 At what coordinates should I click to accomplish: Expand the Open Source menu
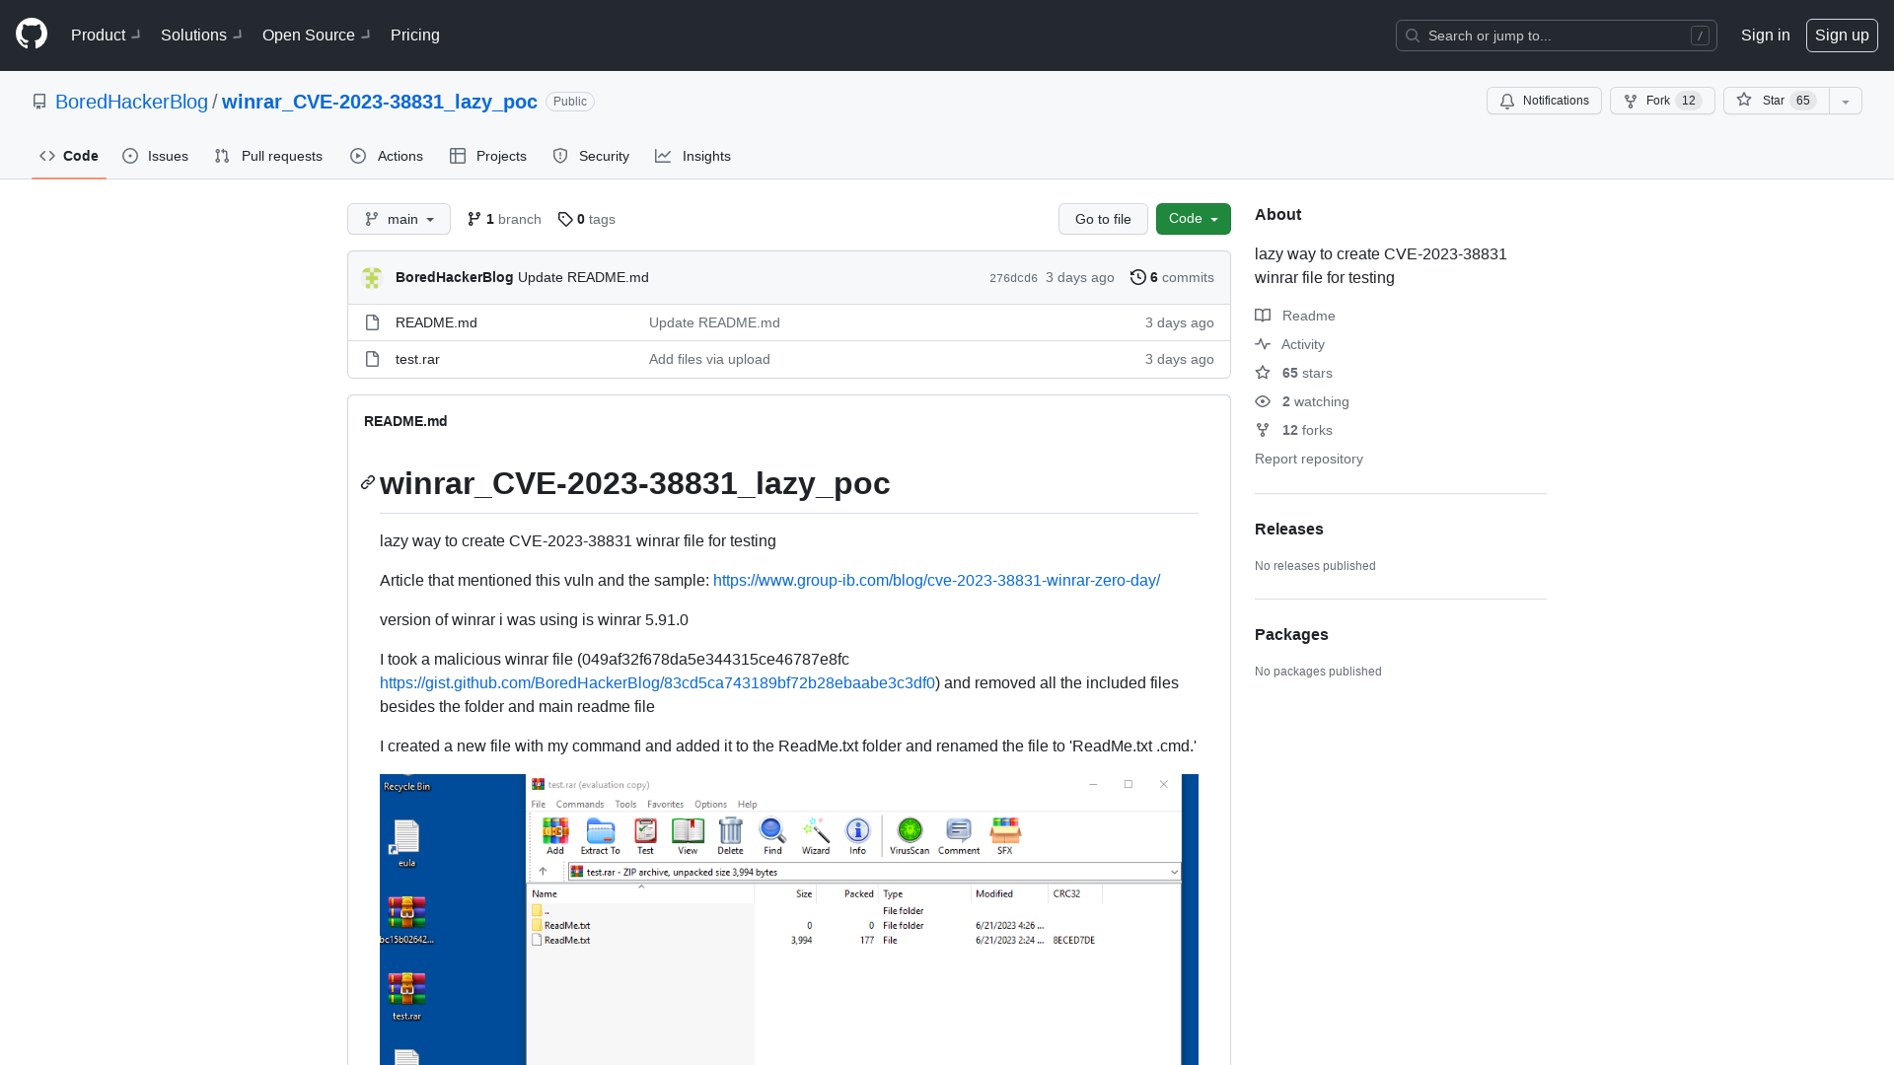(x=316, y=35)
